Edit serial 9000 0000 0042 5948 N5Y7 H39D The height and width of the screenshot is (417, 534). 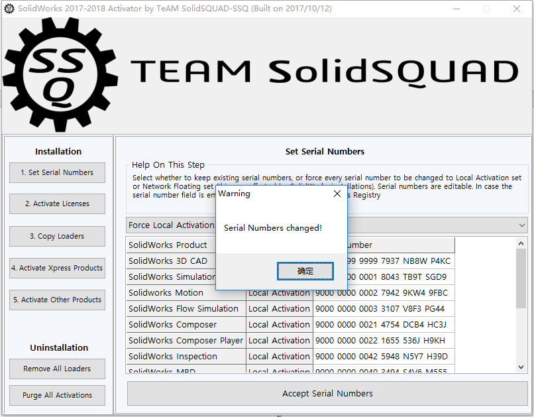(384, 357)
